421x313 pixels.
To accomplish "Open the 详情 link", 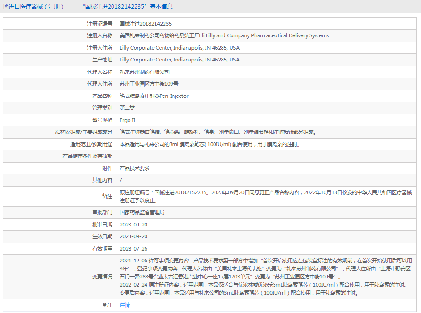I will [125, 305].
